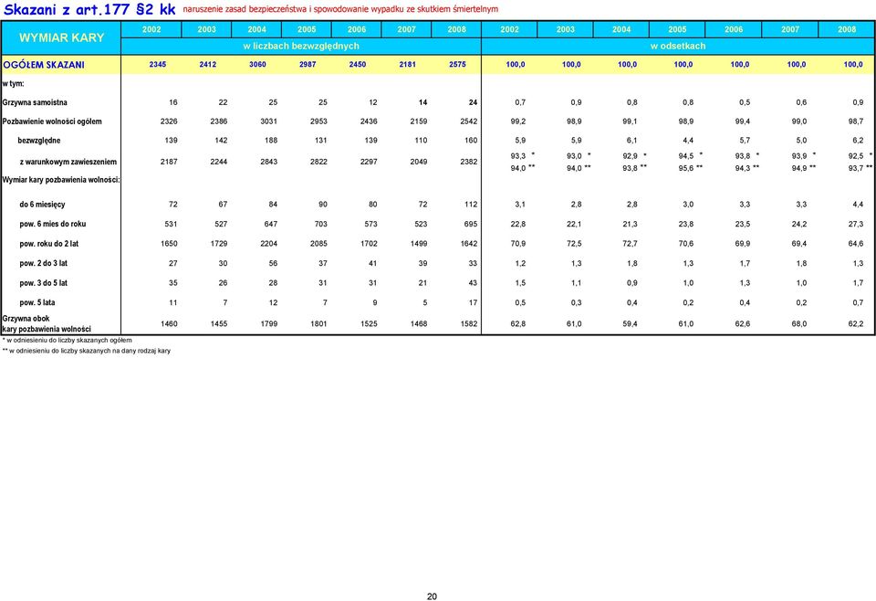Click total convicted value 3060
The image size is (876, 601).
pyautogui.click(x=257, y=64)
